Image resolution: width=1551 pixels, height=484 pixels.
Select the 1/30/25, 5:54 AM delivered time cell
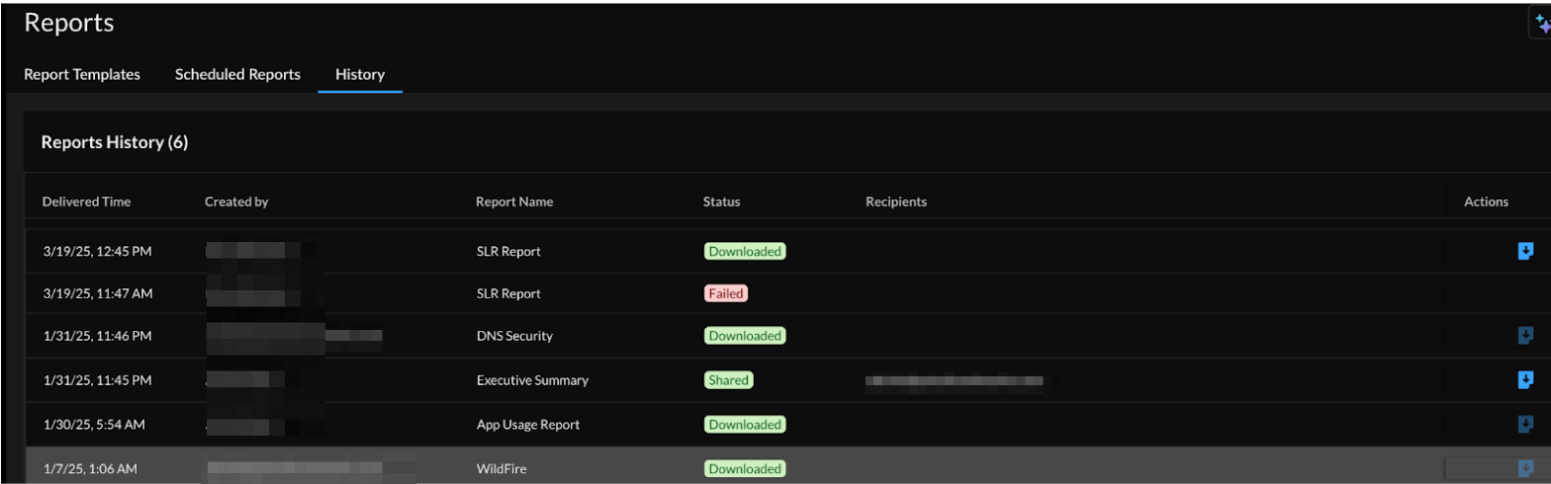[x=94, y=425]
